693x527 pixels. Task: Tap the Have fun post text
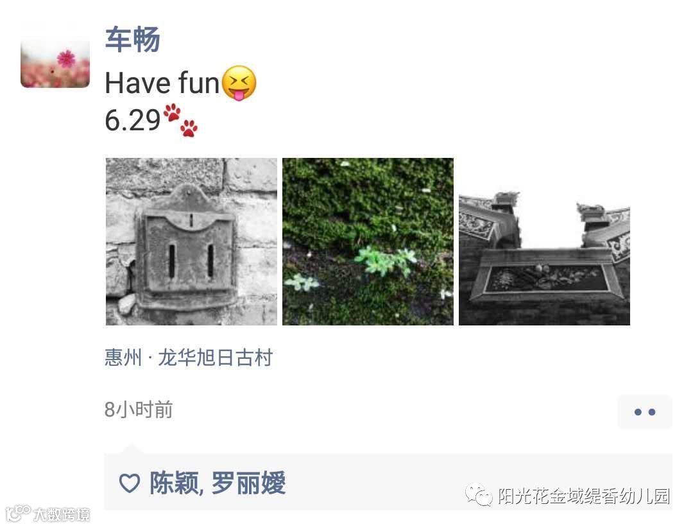(162, 83)
